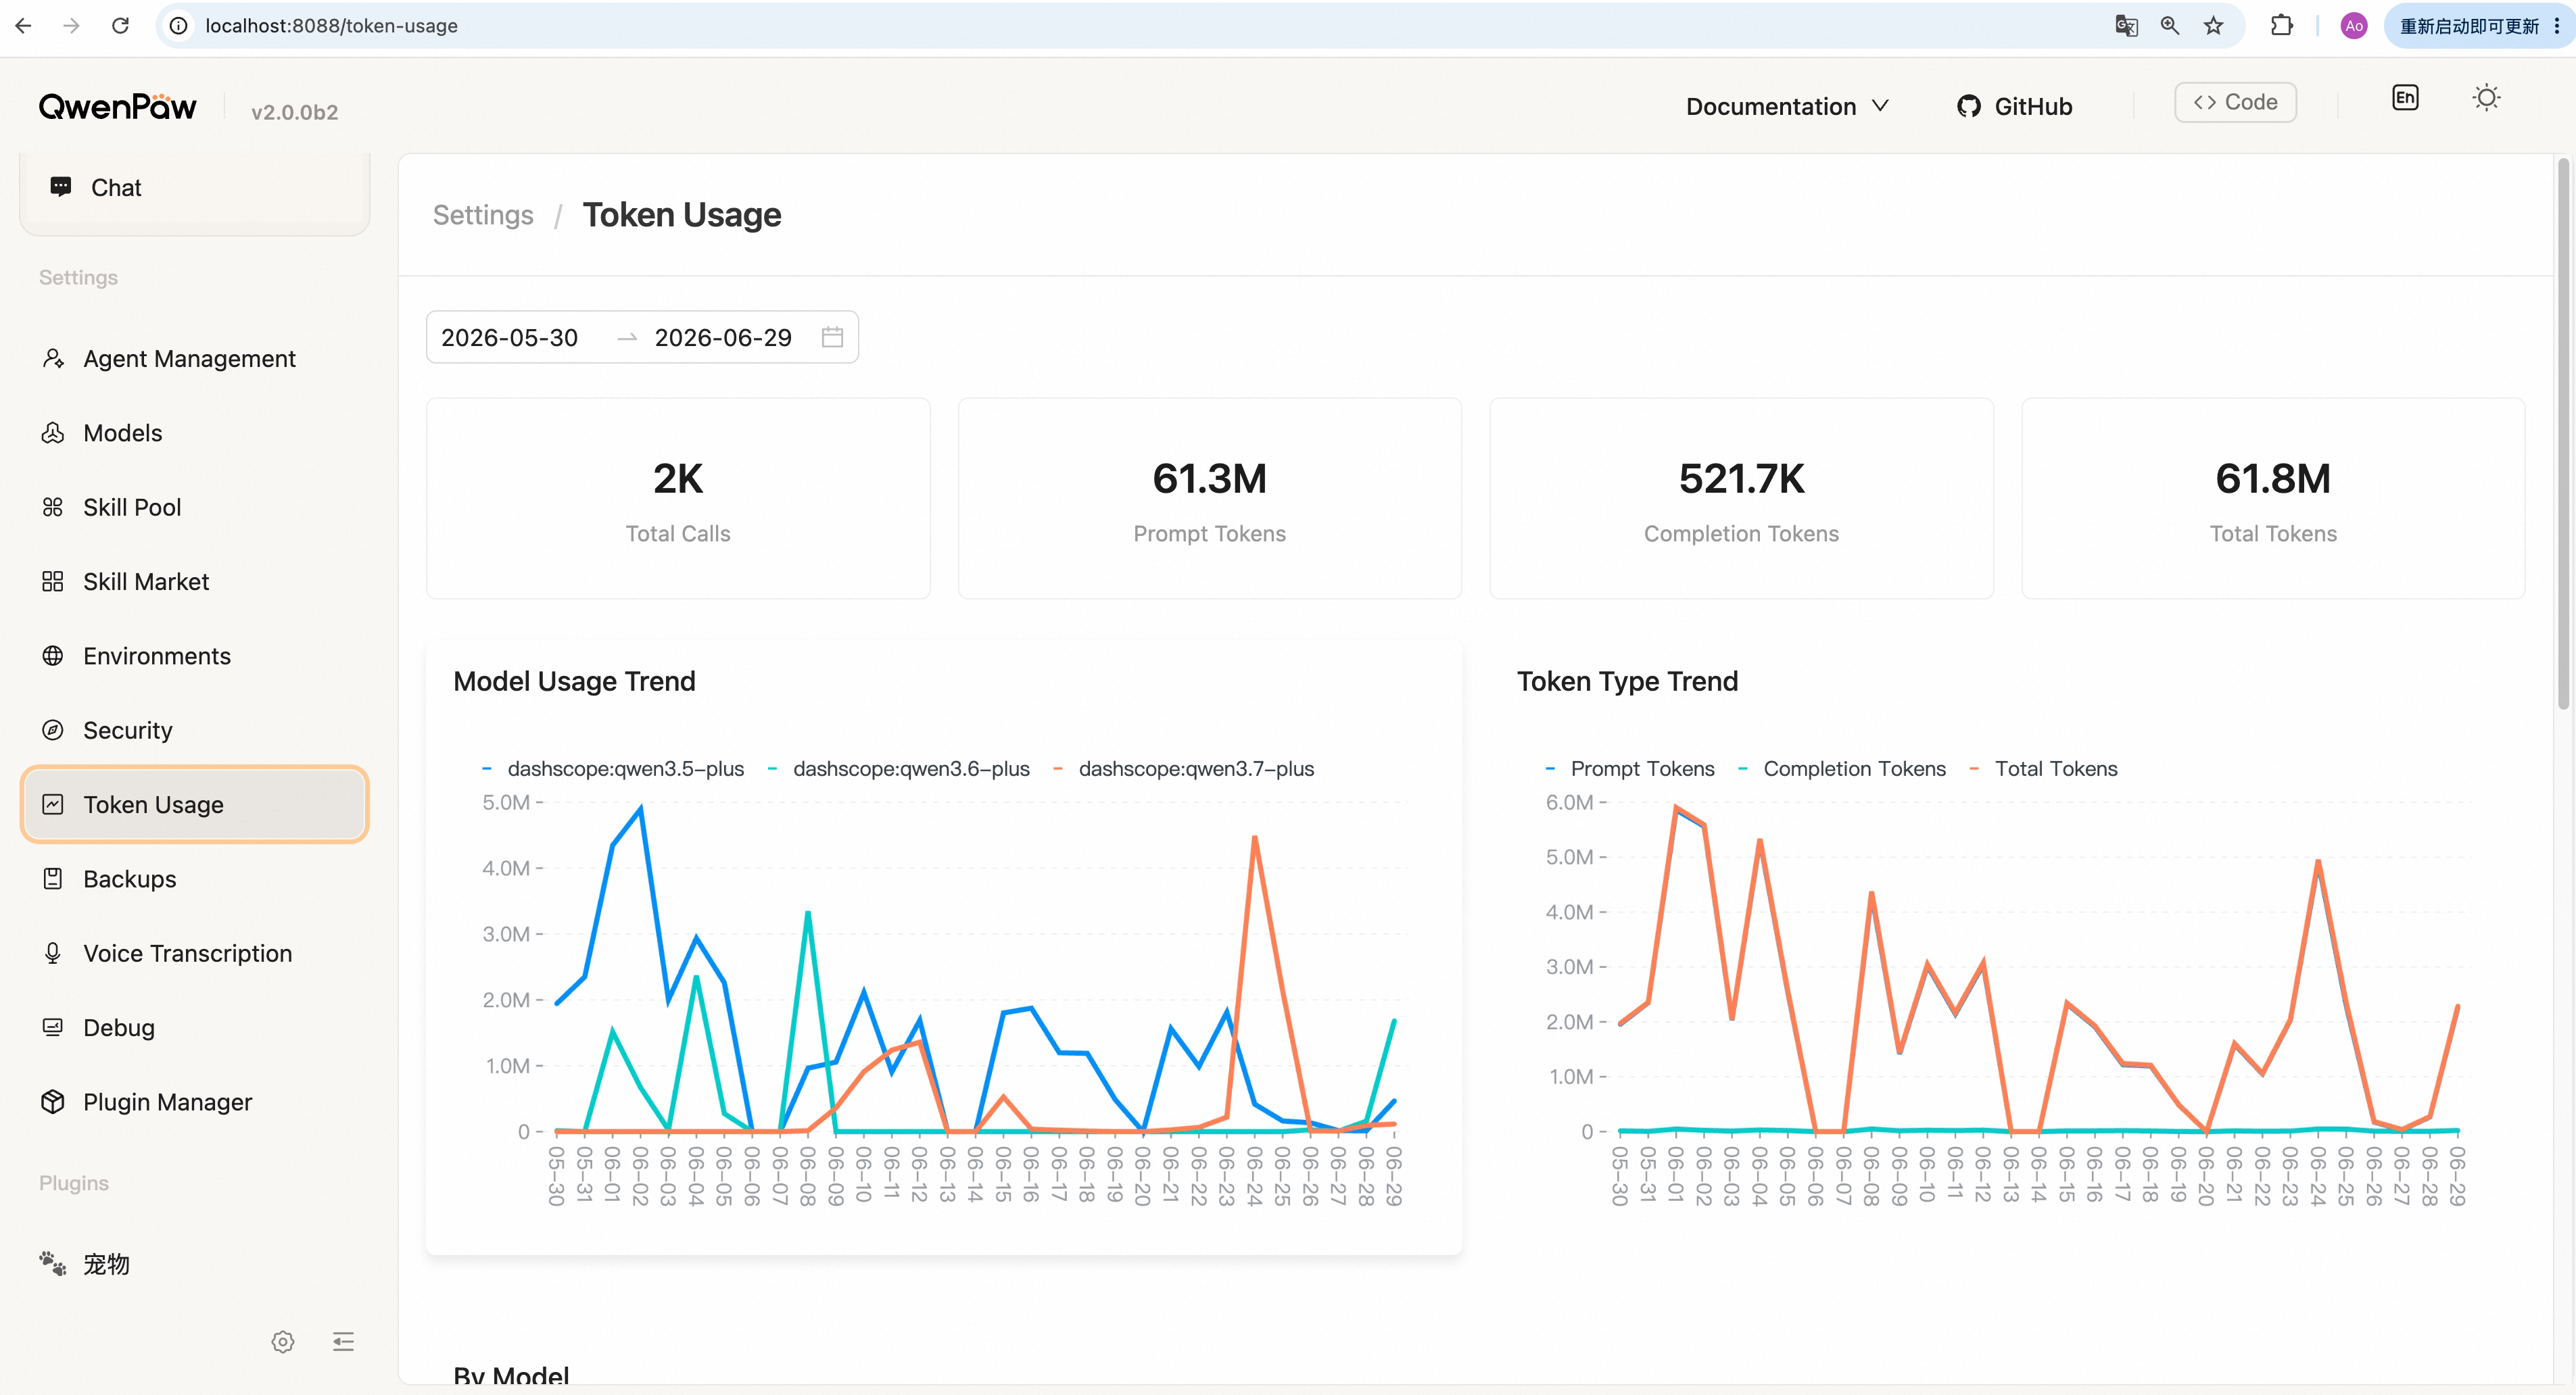Open the calendar icon in date picker
Screen dimensions: 2576x1395
832,338
